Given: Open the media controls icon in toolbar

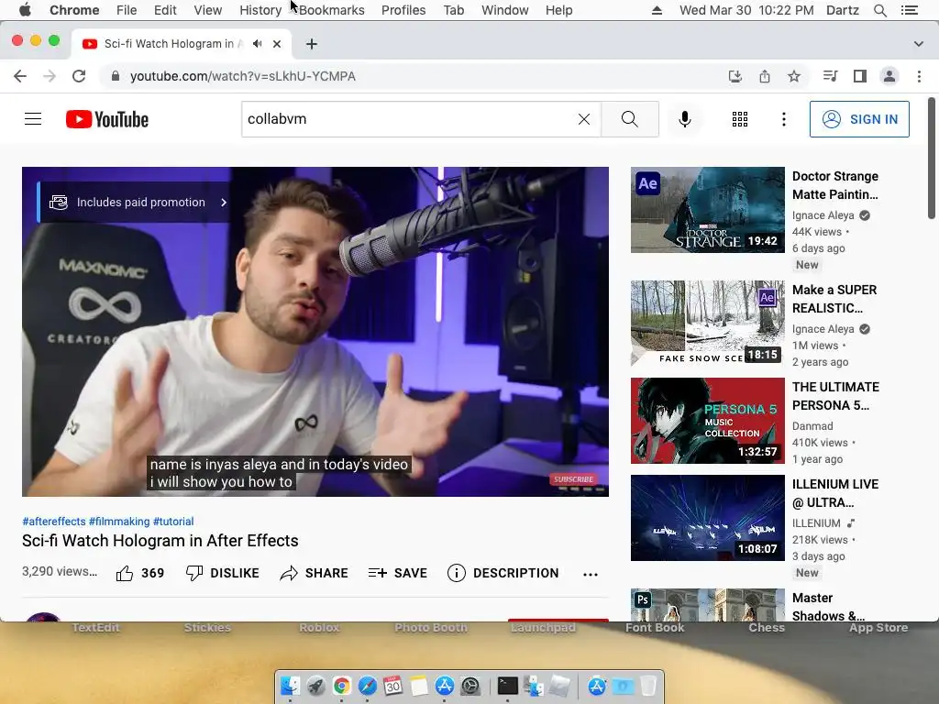Looking at the screenshot, I should 830,76.
